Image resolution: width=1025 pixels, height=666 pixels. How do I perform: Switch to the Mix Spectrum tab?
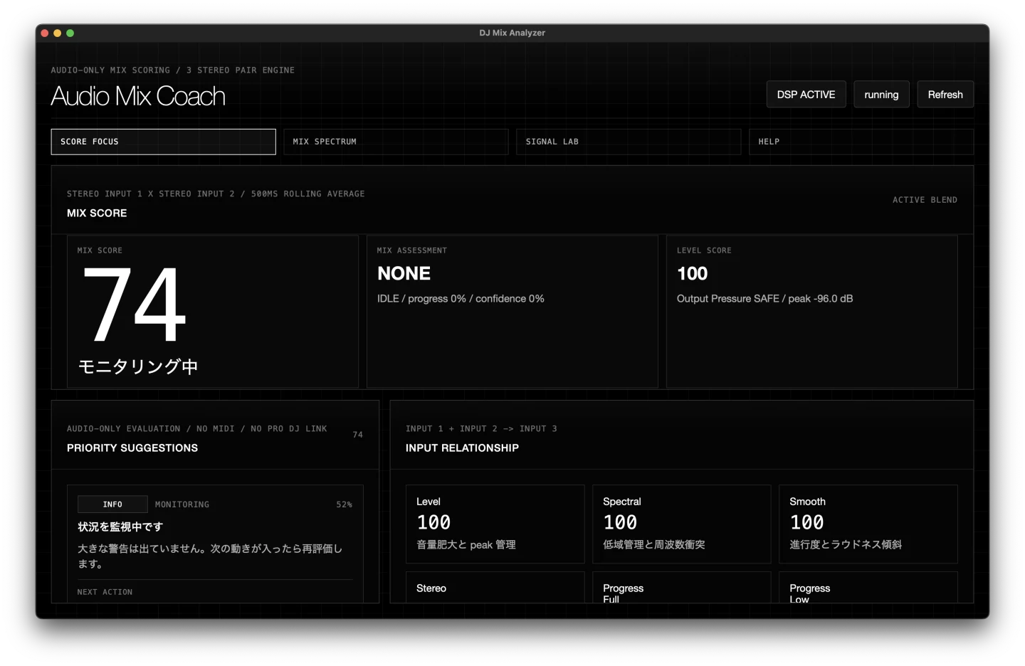(396, 142)
